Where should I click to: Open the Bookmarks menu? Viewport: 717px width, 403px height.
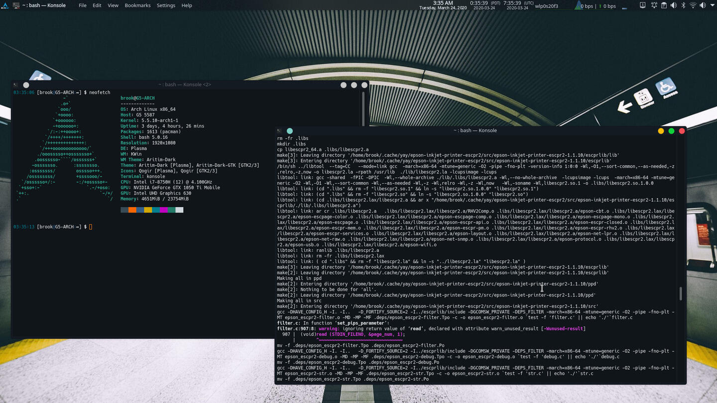pyautogui.click(x=137, y=5)
